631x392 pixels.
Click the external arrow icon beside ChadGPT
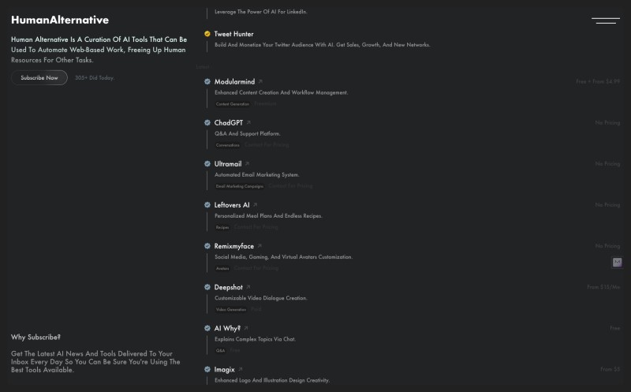[x=248, y=122]
